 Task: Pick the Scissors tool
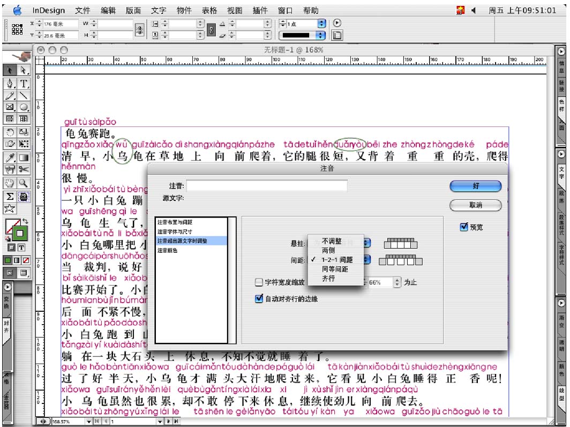tap(24, 169)
